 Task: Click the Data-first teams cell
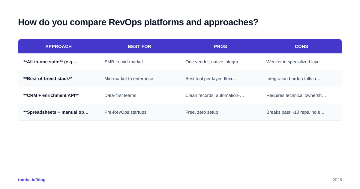pos(139,95)
